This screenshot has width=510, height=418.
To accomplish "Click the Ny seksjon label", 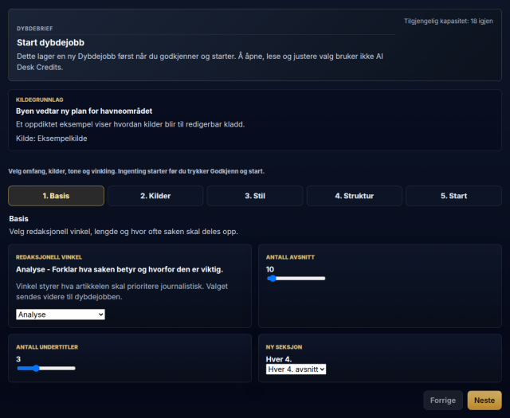I will tap(284, 347).
